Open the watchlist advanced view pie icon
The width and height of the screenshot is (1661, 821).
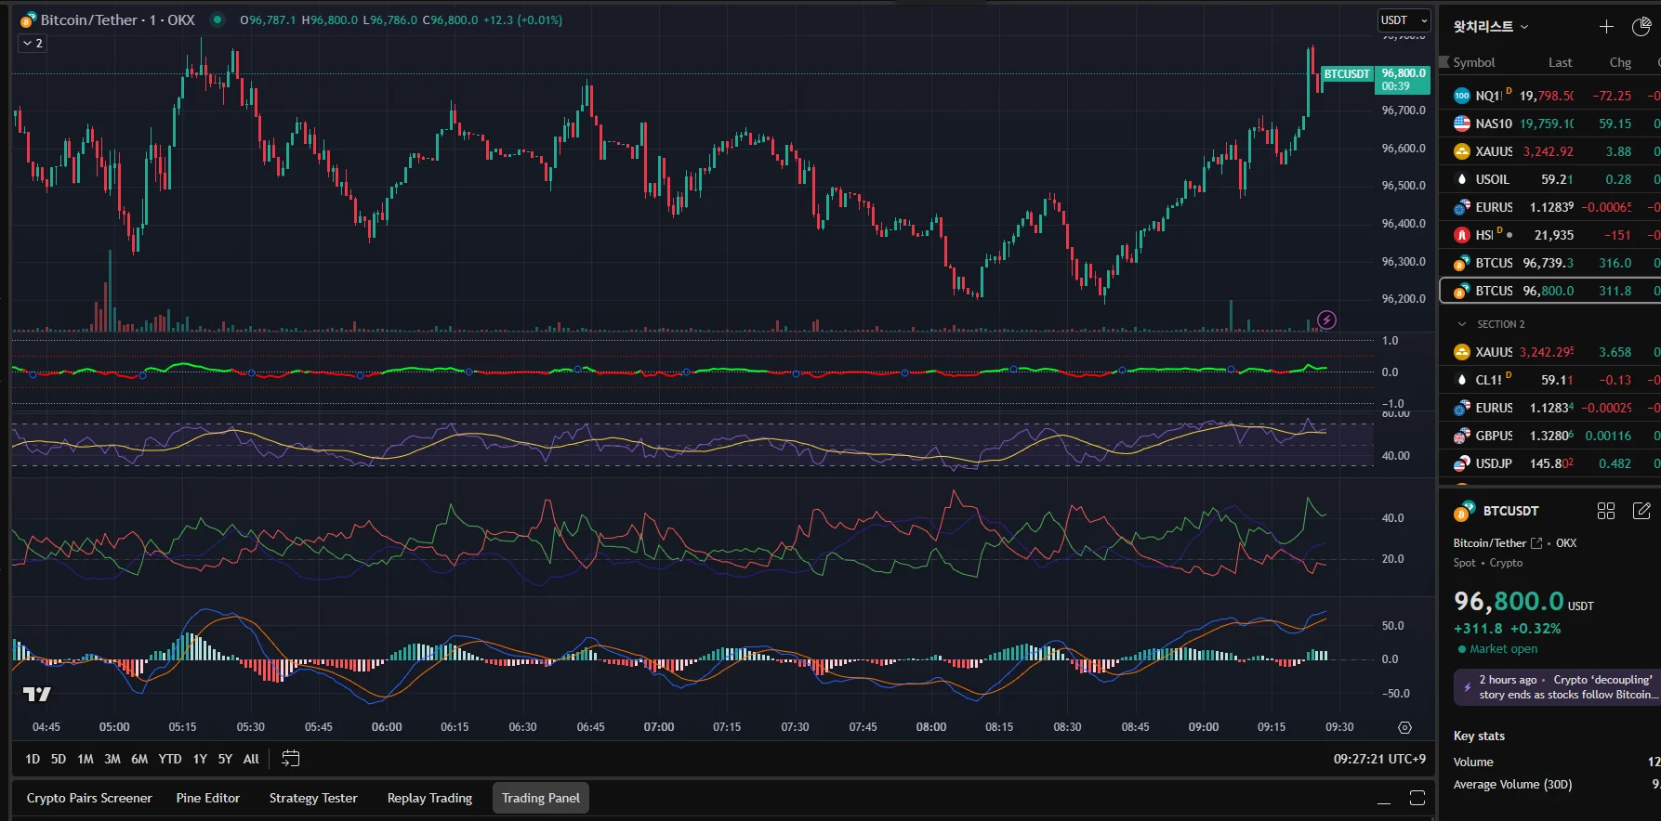(x=1641, y=27)
